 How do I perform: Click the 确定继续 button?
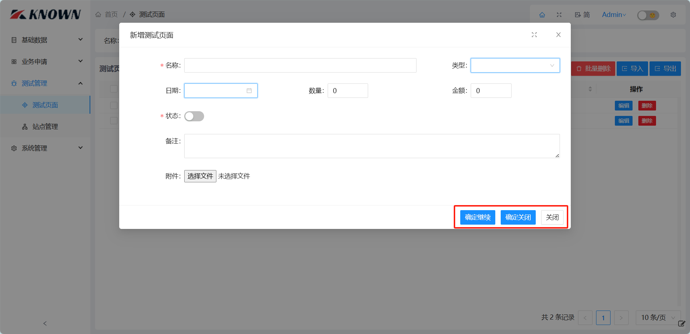click(x=478, y=217)
